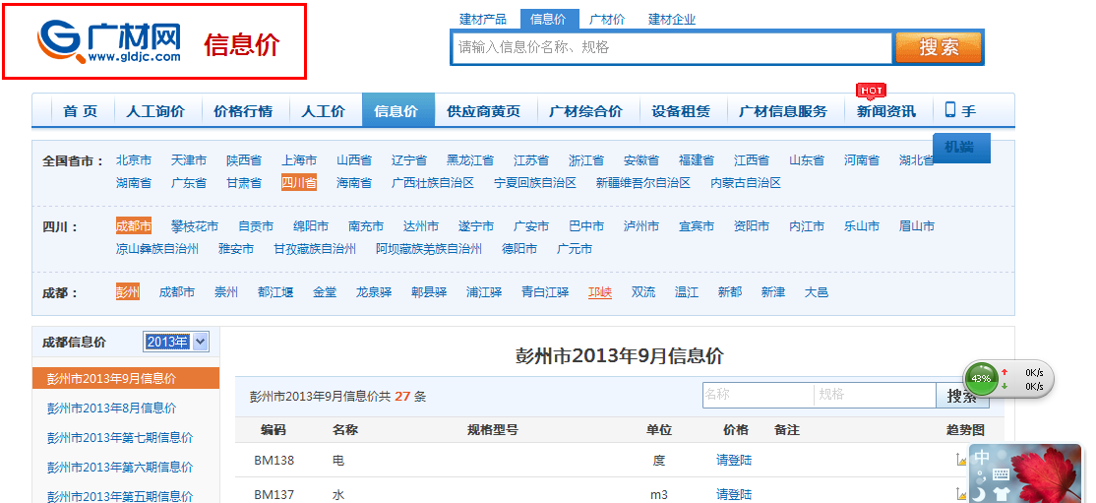Click the green 43% network speed ball
The height and width of the screenshot is (503, 1096).
click(981, 378)
